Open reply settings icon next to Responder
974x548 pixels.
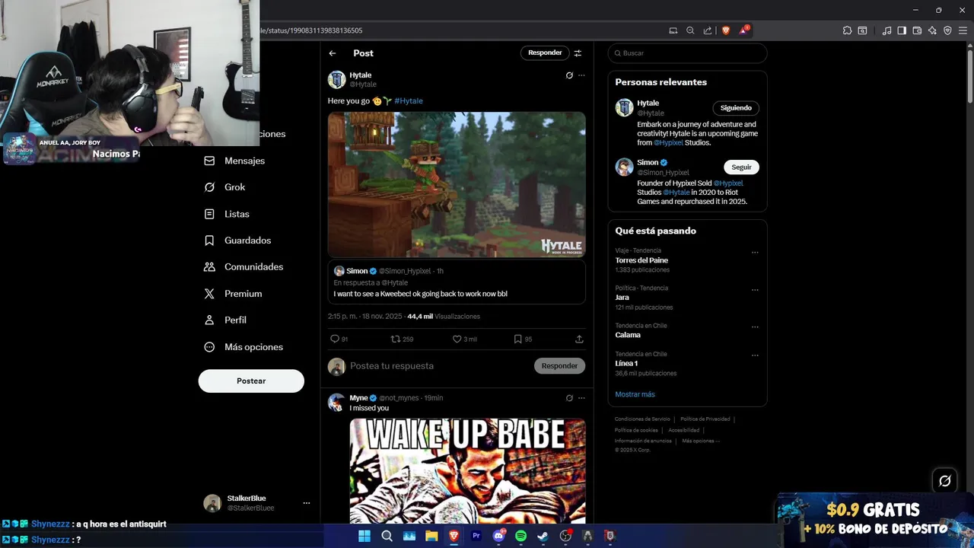578,53
